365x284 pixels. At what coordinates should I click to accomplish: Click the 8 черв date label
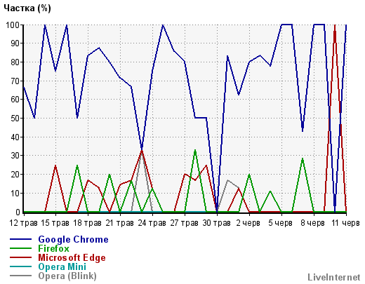[x=312, y=223]
